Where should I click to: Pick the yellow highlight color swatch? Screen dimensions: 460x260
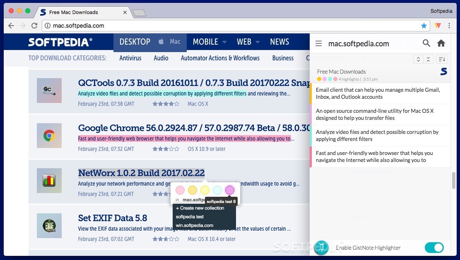(x=205, y=190)
